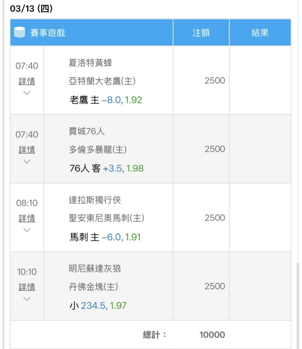
Task: Click 2500 stake for 丹佛金塊 game
Action: (x=215, y=286)
